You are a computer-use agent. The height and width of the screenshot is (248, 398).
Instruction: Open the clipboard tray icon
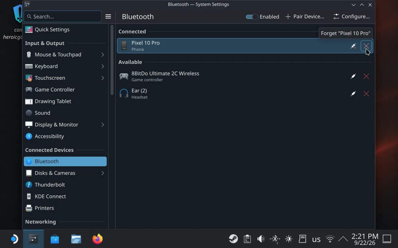coord(247,239)
